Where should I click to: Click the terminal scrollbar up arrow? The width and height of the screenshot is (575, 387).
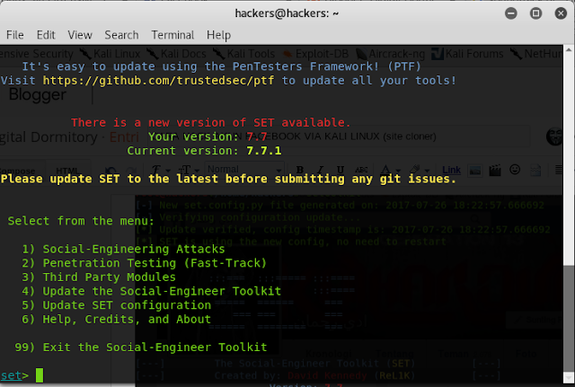click(x=569, y=49)
